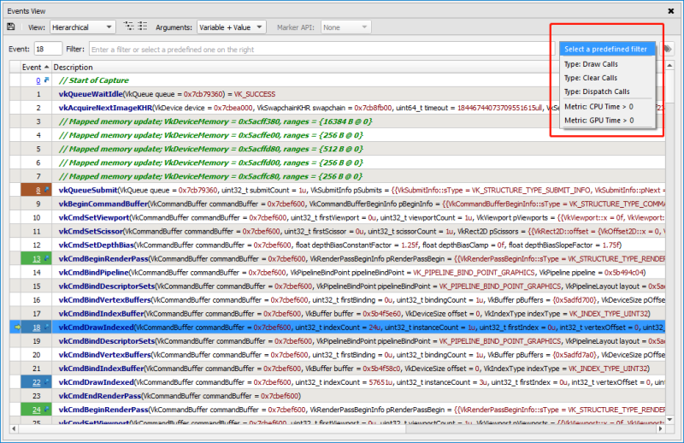Image resolution: width=684 pixels, height=443 pixels.
Task: Open the View Hierarchical dropdown
Action: tap(82, 27)
